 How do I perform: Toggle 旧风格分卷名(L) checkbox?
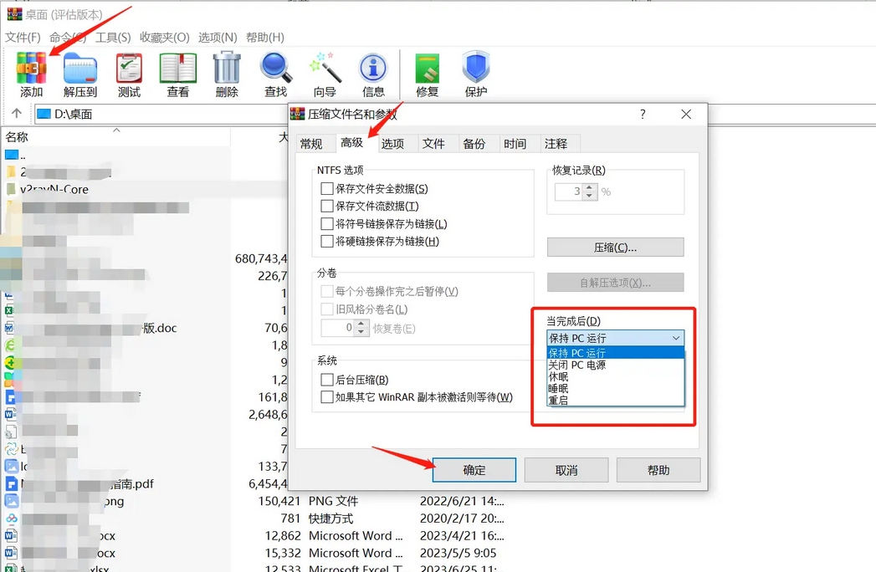click(327, 309)
